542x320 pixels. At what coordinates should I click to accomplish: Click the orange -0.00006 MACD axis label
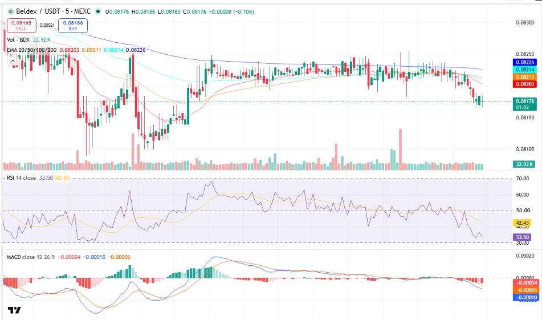pyautogui.click(x=525, y=290)
